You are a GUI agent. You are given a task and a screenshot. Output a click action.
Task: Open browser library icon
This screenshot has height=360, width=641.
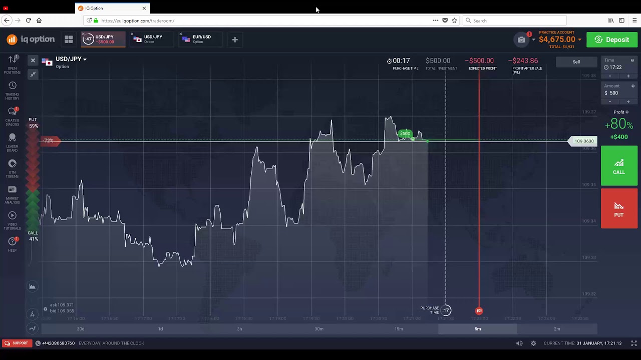pyautogui.click(x=611, y=20)
